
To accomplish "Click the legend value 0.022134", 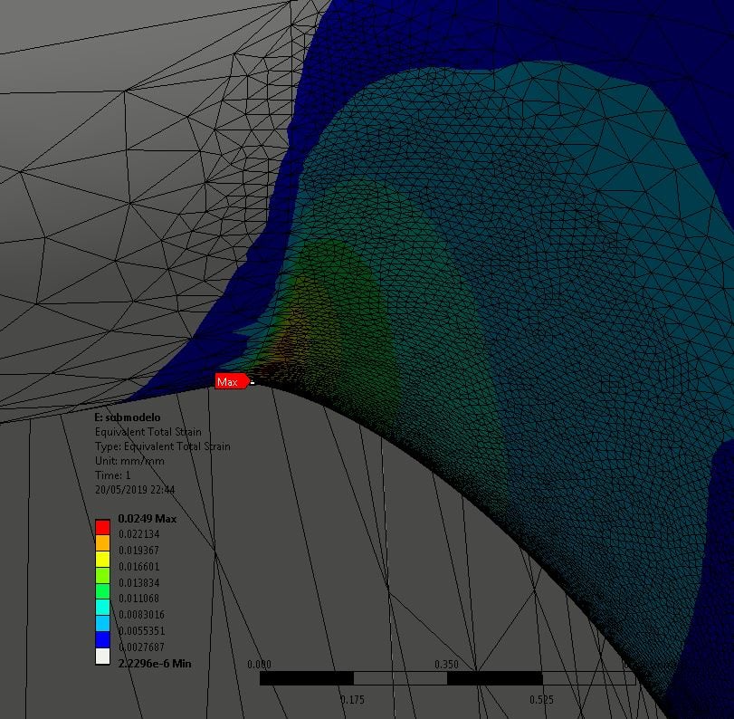I will (x=139, y=534).
